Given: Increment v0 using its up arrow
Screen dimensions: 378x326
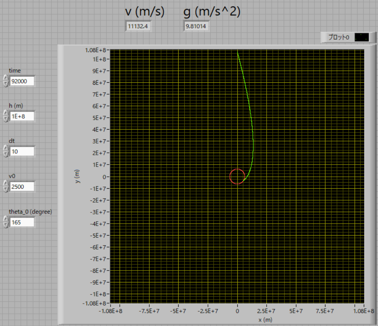Looking at the screenshot, I should point(5,184).
